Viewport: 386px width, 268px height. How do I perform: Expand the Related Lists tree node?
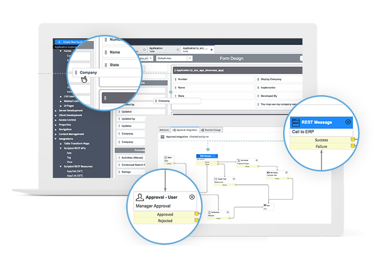tap(61, 101)
